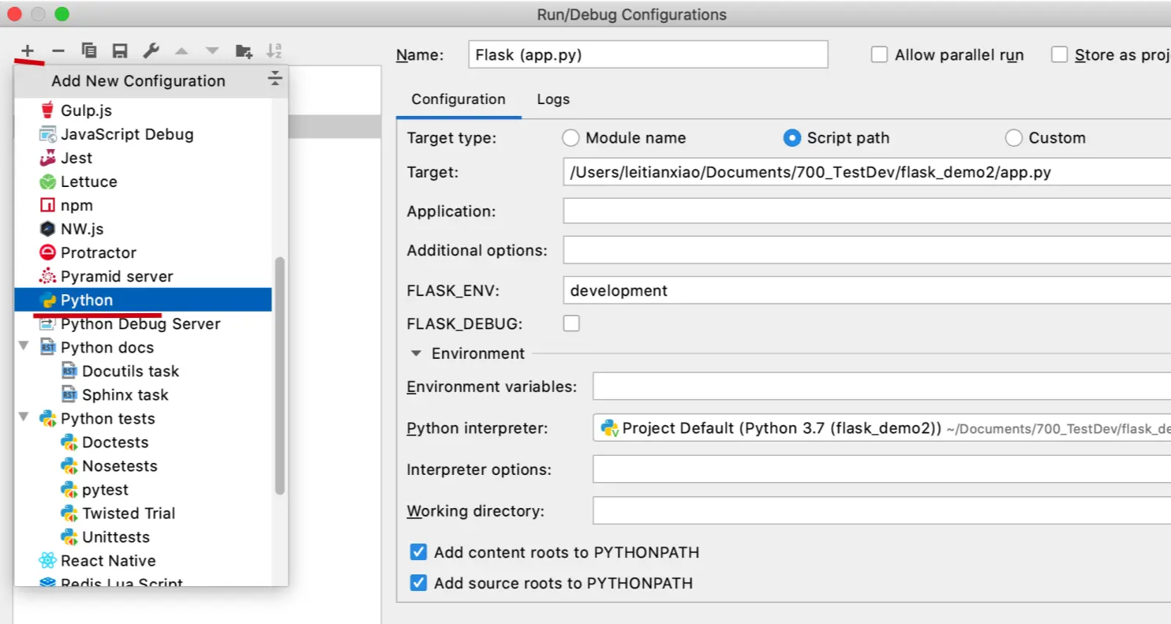The image size is (1171, 624).
Task: Click the Save Configuration floppy icon
Action: click(x=120, y=51)
